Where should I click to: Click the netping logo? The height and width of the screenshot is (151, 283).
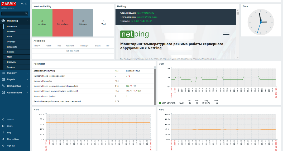(x=135, y=34)
